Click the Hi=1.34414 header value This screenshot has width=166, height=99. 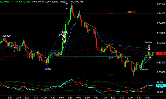click(x=38, y=2)
